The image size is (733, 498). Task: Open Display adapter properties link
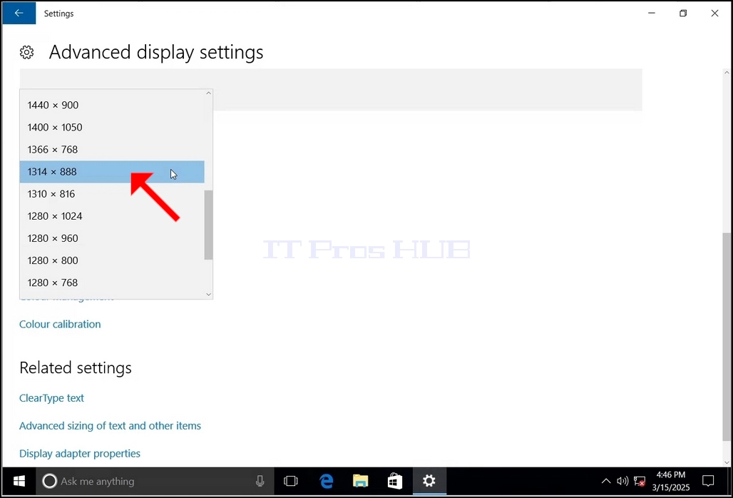click(x=79, y=453)
